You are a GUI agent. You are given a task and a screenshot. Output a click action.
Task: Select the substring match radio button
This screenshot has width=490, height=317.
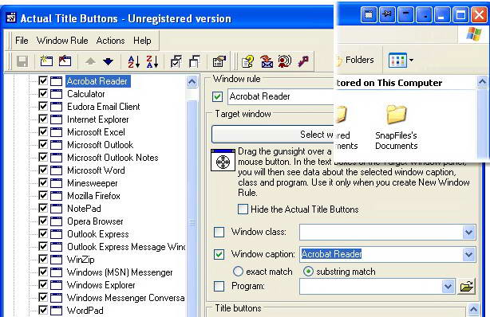(308, 272)
